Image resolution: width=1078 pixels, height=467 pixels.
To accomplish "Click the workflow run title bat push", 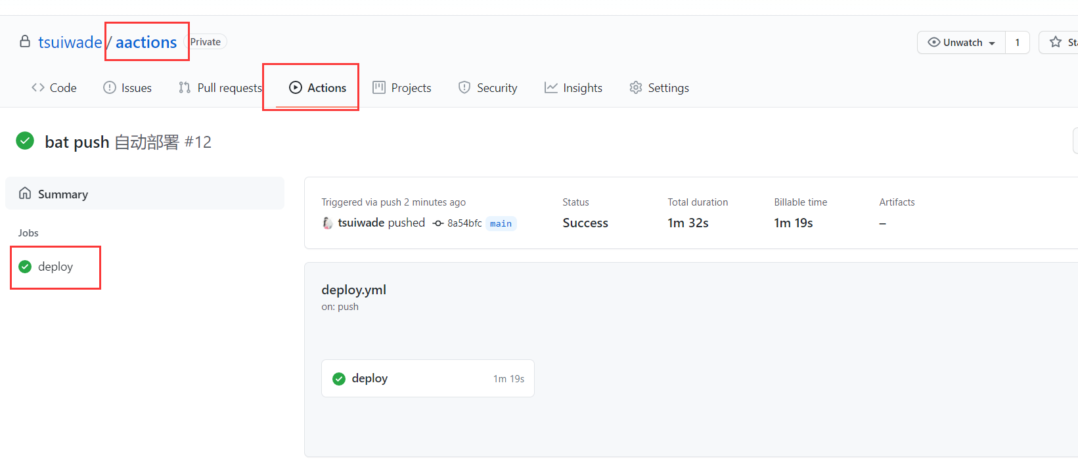I will pyautogui.click(x=77, y=142).
